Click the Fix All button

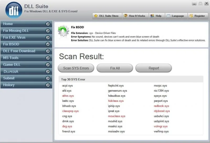coord(115,68)
